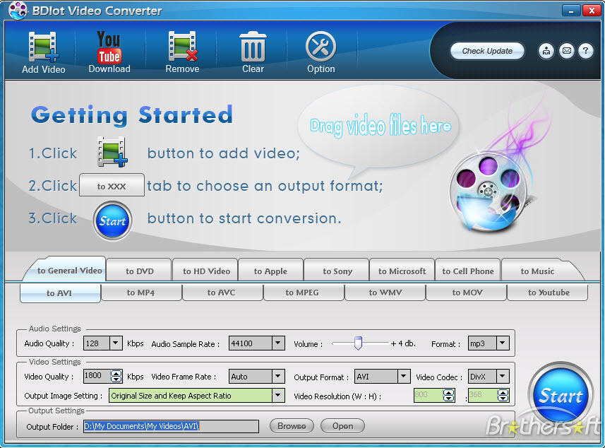Click the BDlot app logo in title bar
Screen dimensions: 605x448
(x=18, y=10)
